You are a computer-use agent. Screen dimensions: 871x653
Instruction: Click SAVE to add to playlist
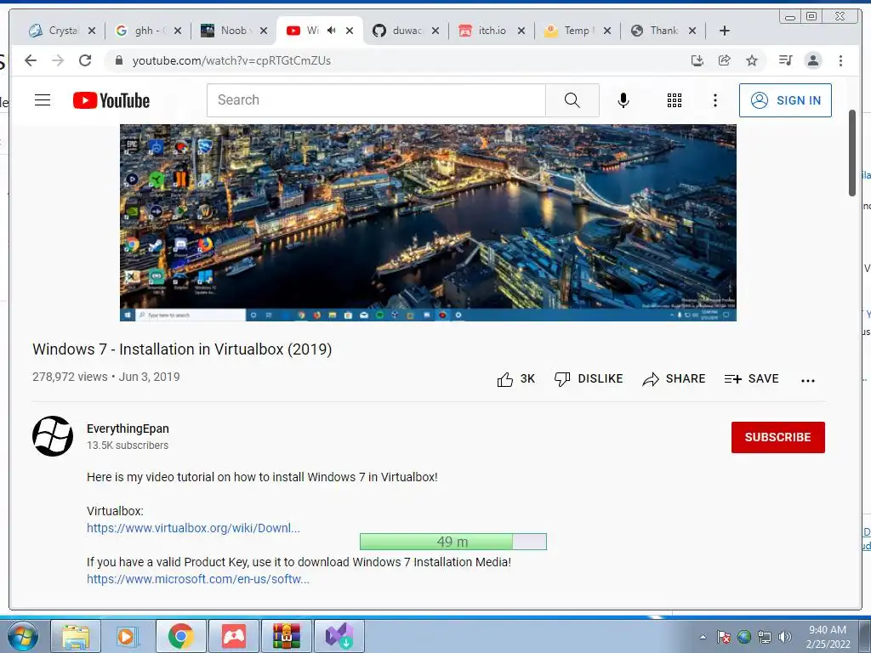pyautogui.click(x=751, y=378)
